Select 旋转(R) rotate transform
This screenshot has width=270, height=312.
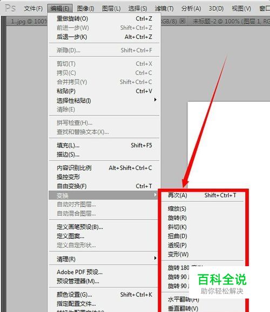point(202,218)
